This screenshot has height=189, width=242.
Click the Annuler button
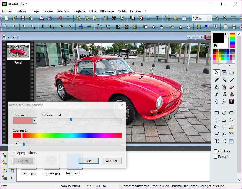pos(111,161)
